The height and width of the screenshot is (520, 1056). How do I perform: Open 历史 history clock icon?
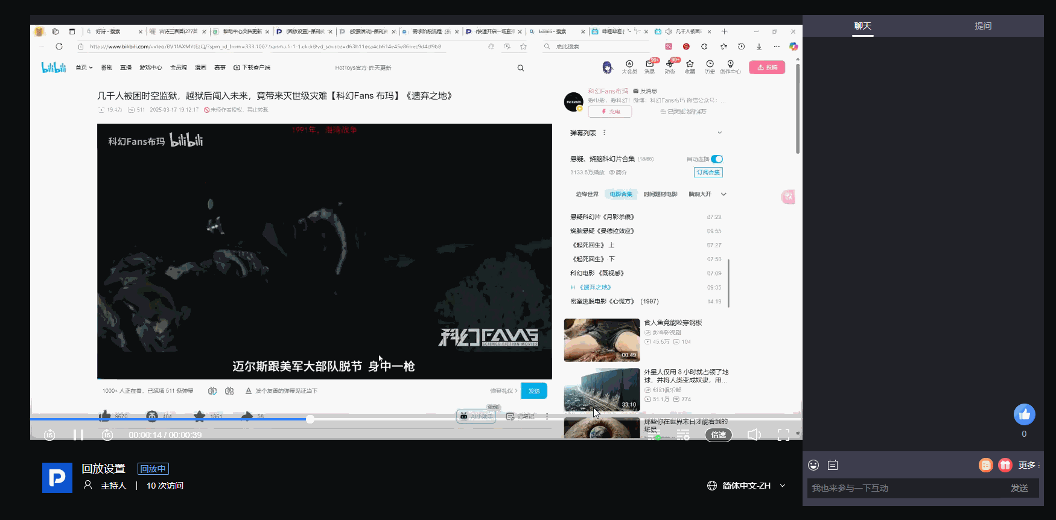click(710, 66)
